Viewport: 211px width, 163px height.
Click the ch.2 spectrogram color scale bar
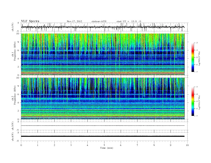tap(193, 101)
